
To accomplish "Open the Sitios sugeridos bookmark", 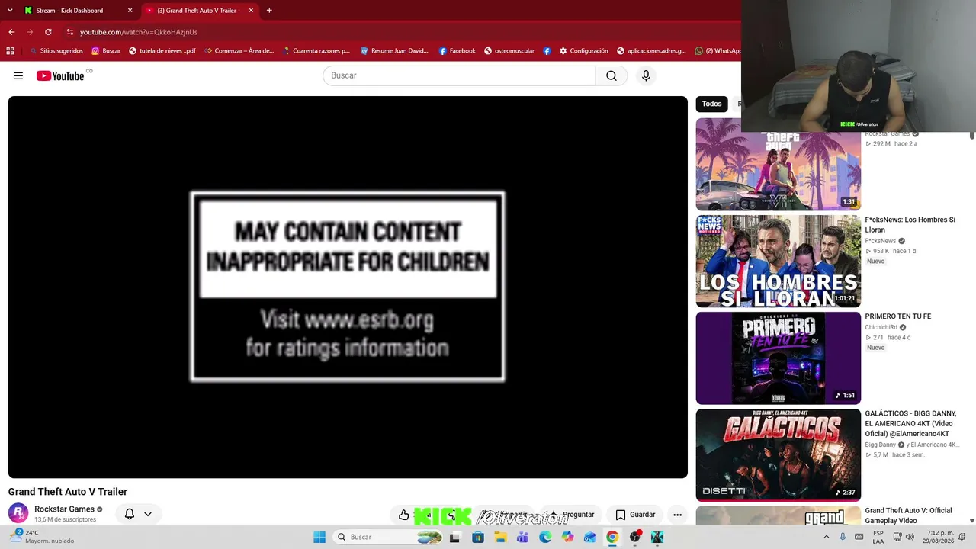I will pyautogui.click(x=56, y=51).
